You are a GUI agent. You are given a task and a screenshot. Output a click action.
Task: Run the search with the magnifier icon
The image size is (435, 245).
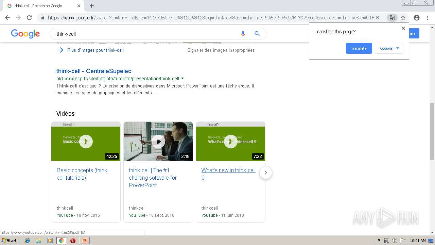257,34
